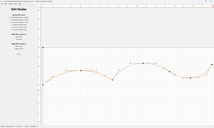
Task: Click the 'Right-click on vector to:' label
Action: point(19,34)
